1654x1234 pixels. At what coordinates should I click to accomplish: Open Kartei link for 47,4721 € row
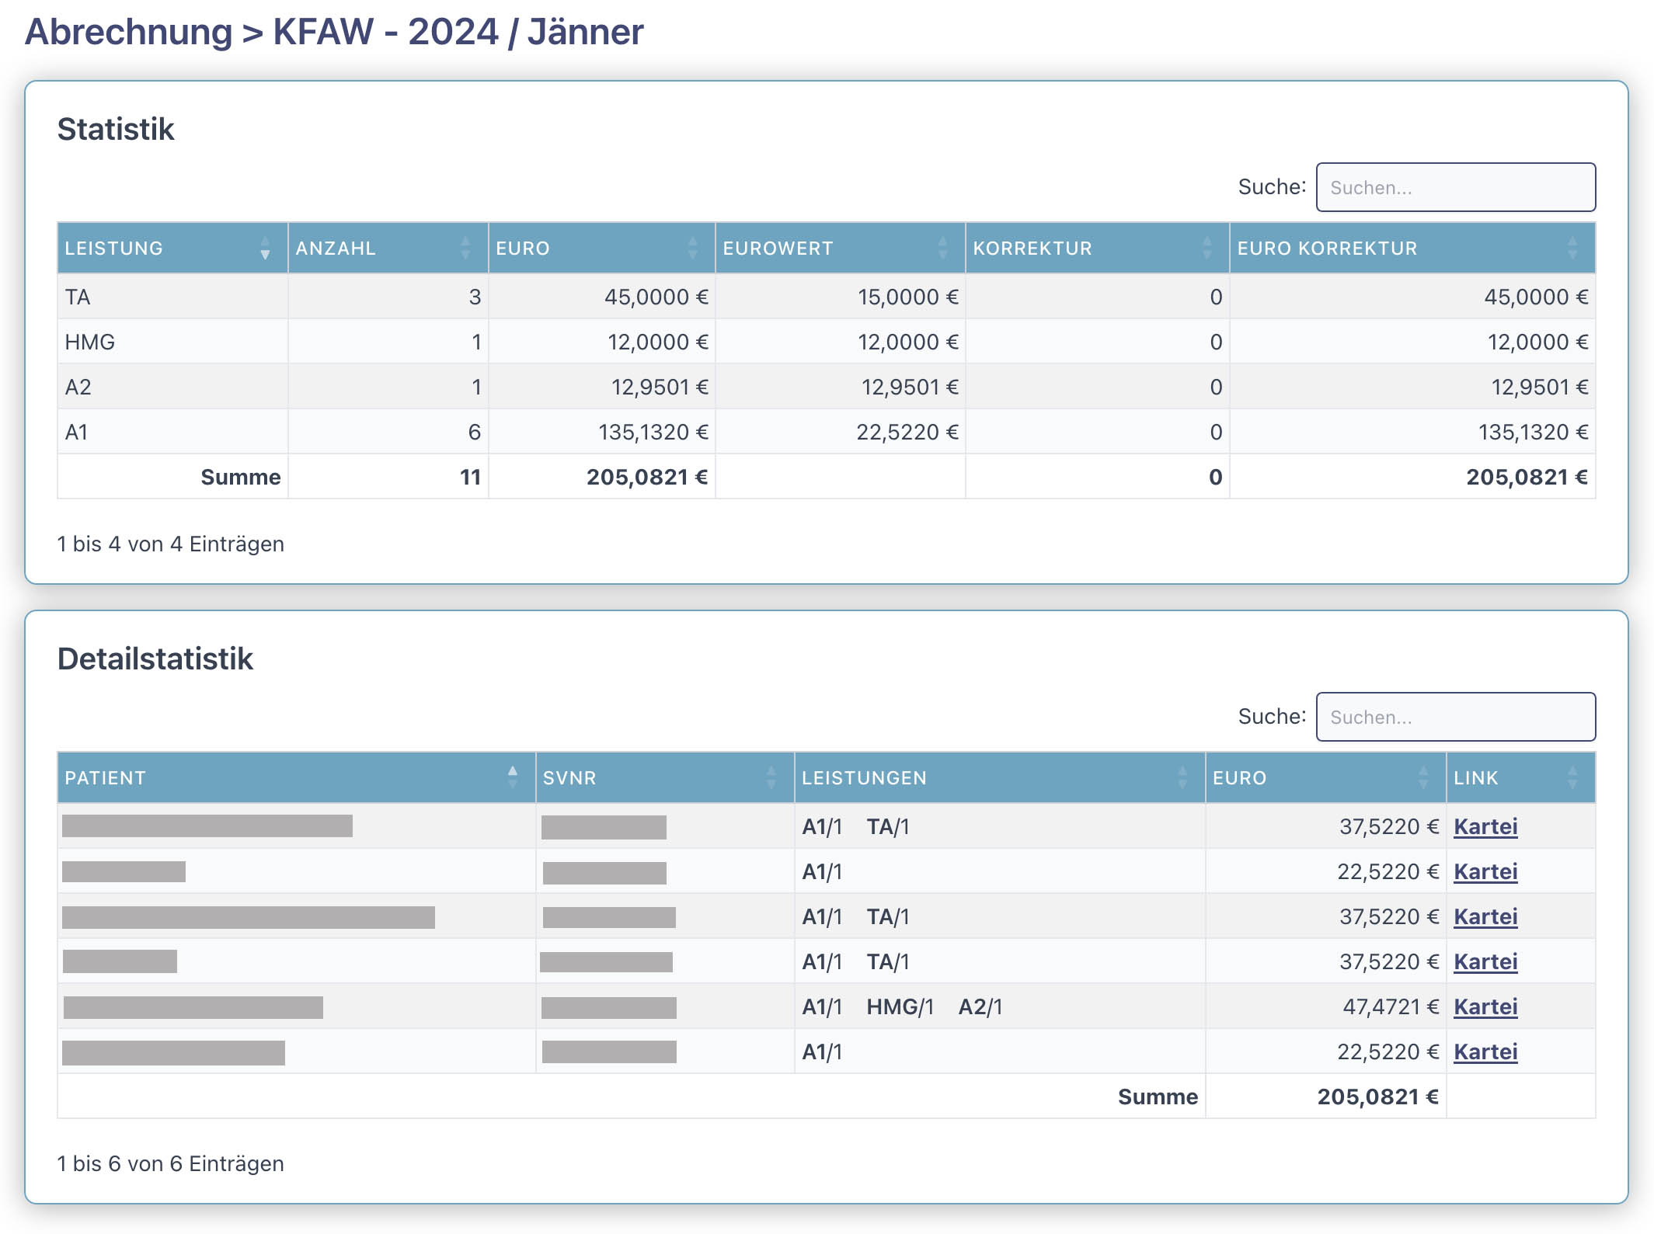tap(1485, 1006)
